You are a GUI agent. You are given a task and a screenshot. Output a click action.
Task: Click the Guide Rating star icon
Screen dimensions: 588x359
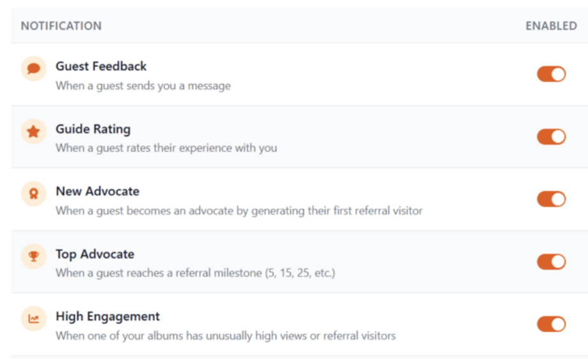(34, 131)
